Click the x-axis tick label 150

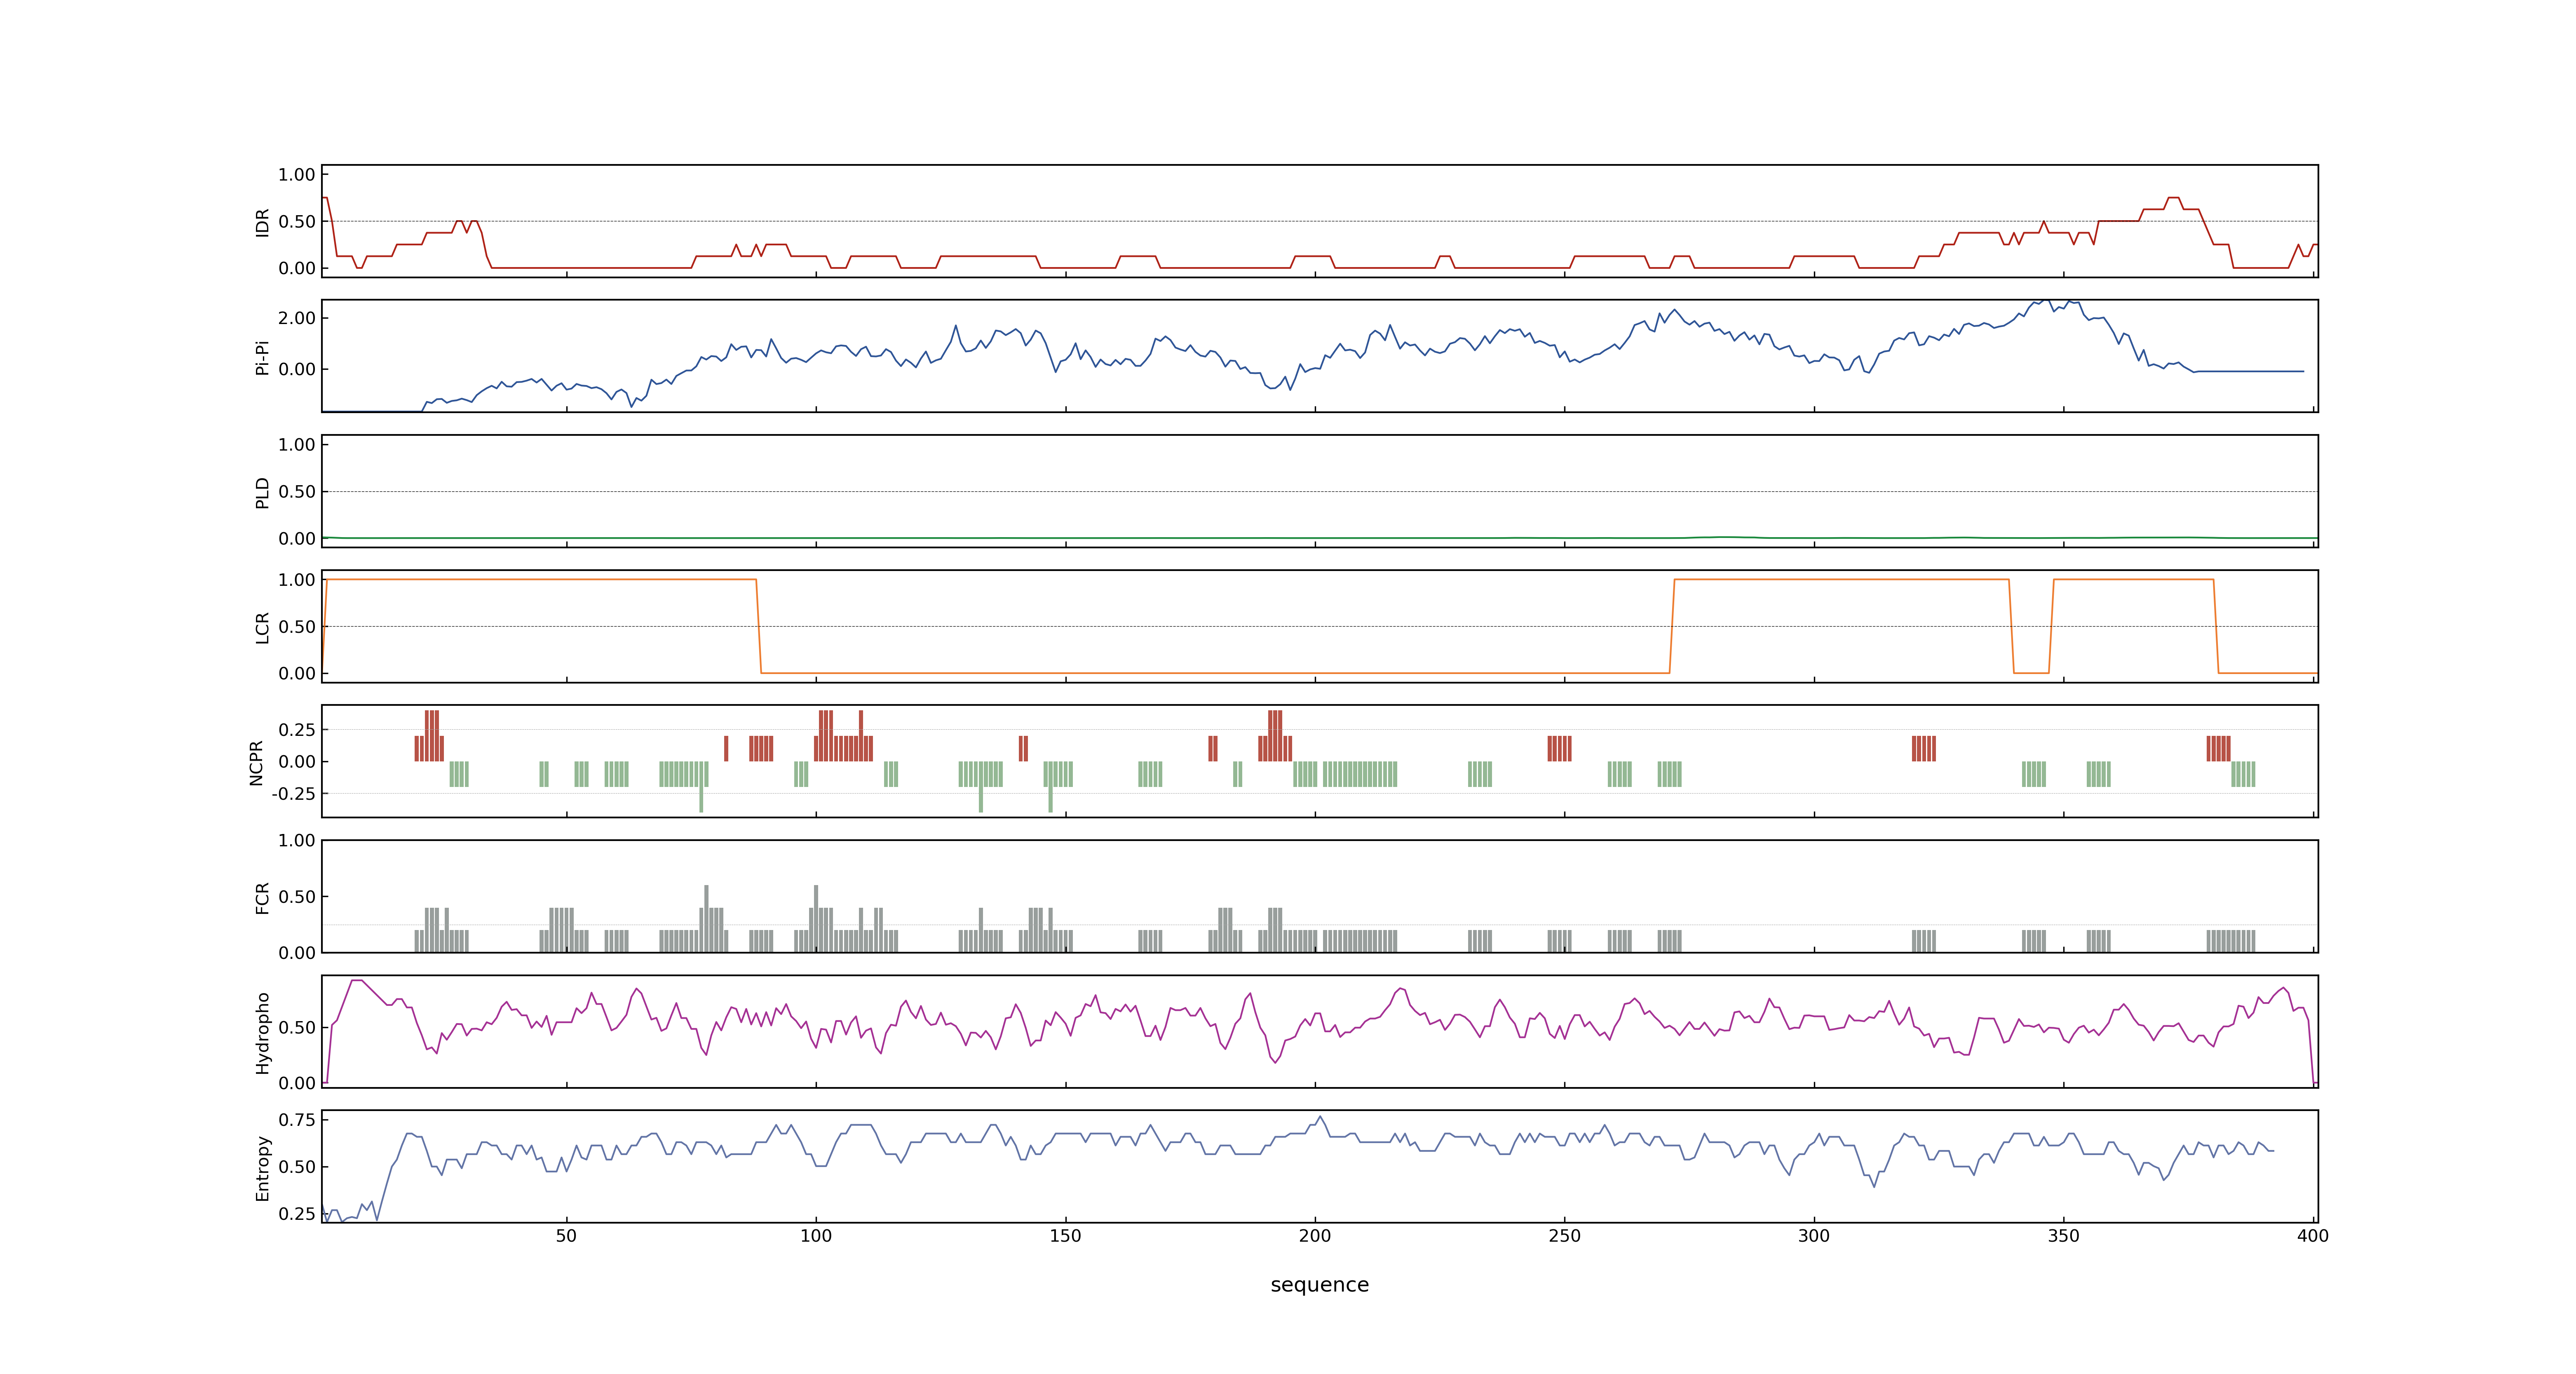click(1065, 1235)
